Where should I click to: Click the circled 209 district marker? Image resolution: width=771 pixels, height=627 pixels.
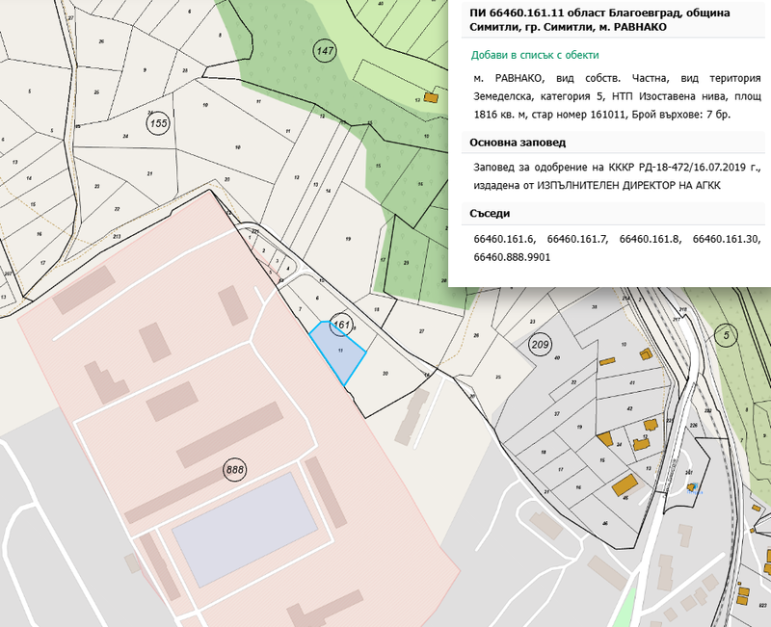540,345
